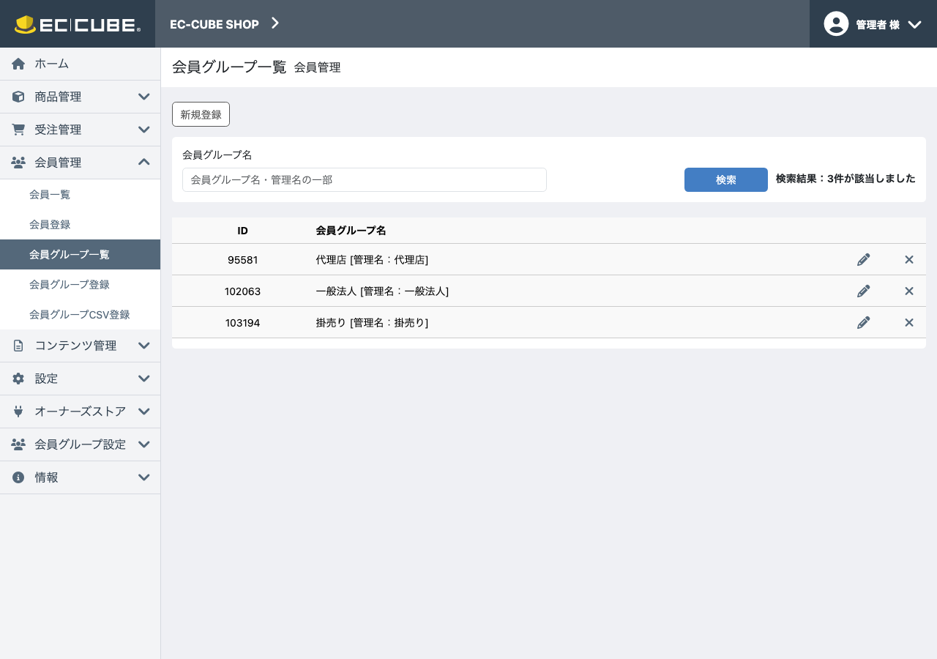Open 会員登録 submenu item
937x659 pixels.
80,224
